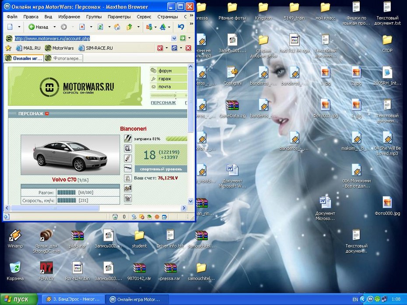Open the Параметры menu
This screenshot has height=305, width=407.
119,17
